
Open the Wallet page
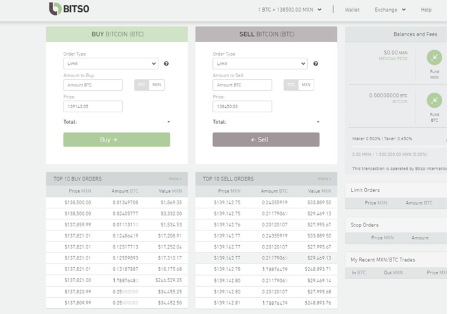click(x=352, y=10)
